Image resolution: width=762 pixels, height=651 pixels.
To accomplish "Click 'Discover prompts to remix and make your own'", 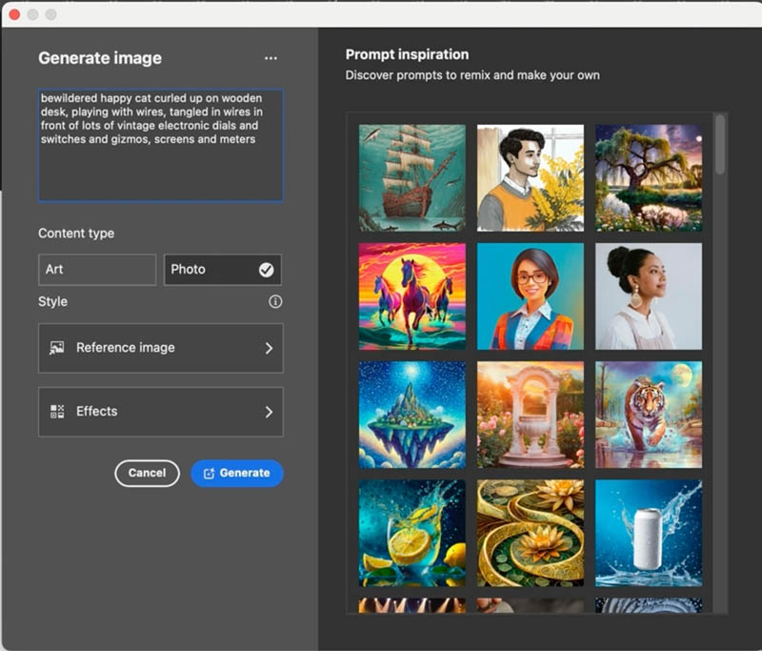I will tap(472, 75).
